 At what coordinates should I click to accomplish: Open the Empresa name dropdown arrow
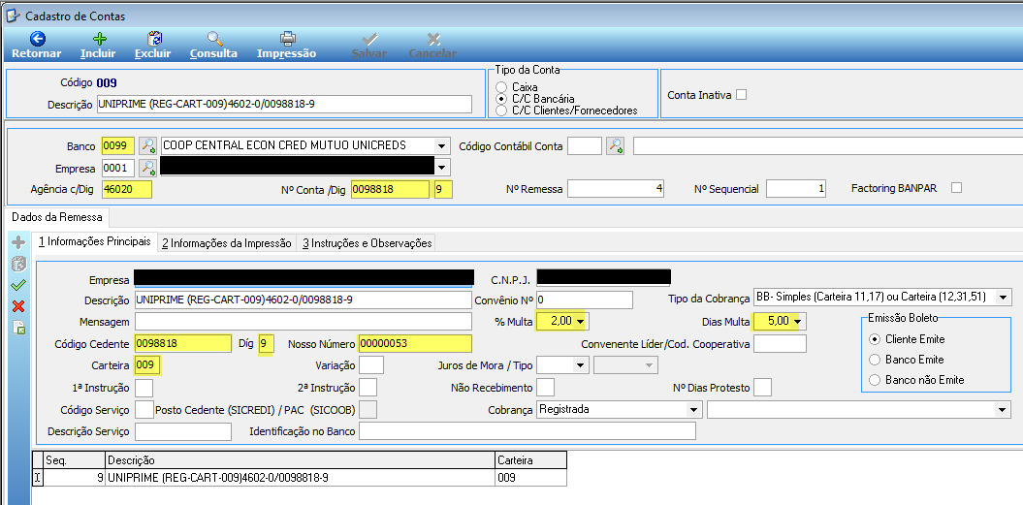(x=442, y=167)
